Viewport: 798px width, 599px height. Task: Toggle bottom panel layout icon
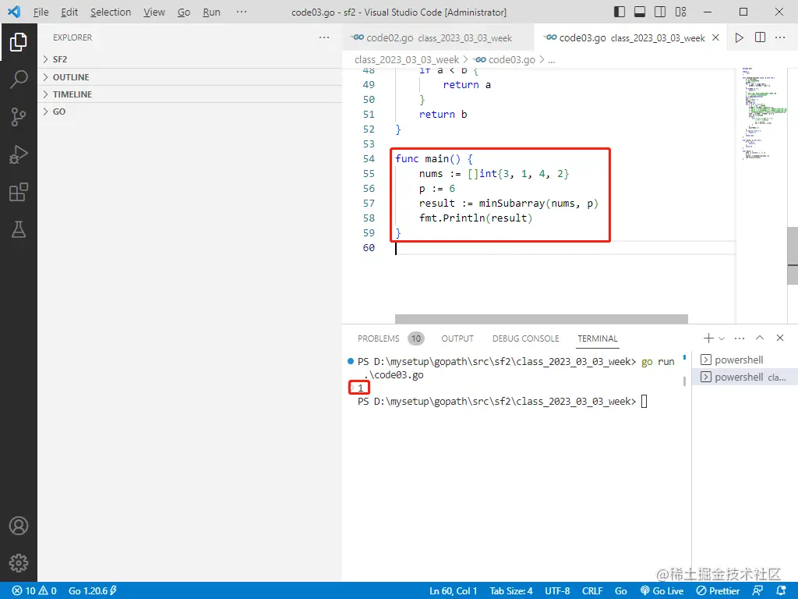coord(640,12)
